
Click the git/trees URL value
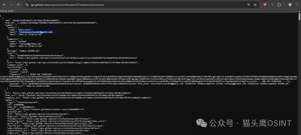77,58
